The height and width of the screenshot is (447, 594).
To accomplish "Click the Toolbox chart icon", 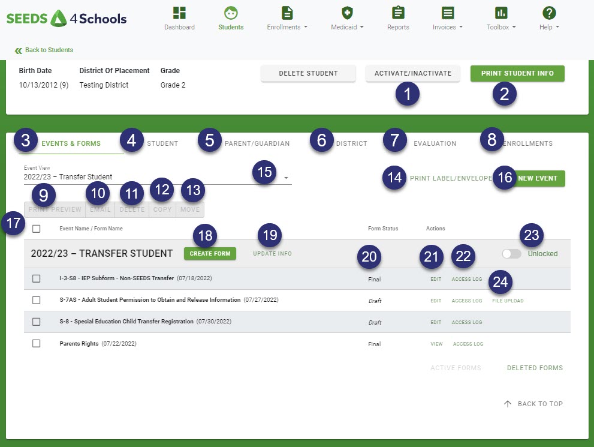I will coord(501,13).
